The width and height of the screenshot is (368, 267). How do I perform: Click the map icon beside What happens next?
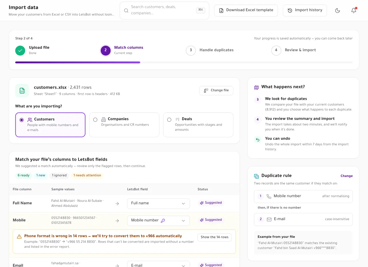[256, 87]
